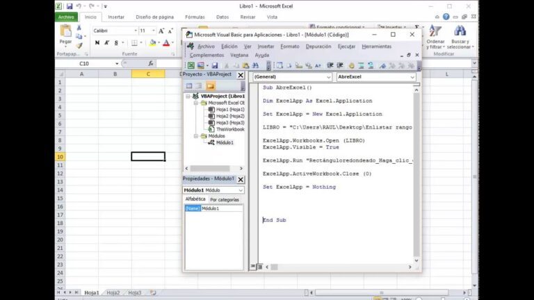
Task: Toggle bold (N) formatting in Excel
Action: click(97, 42)
